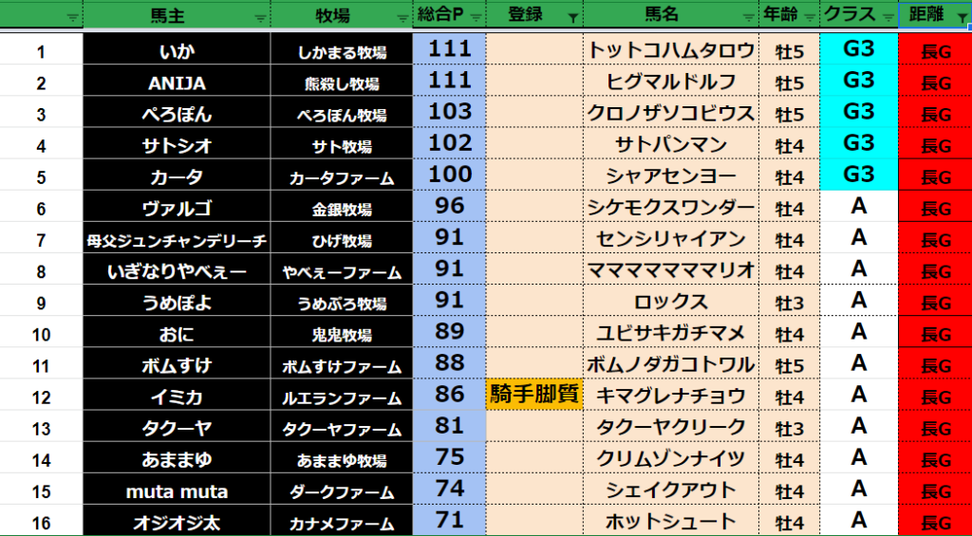Click horse name ホットシュート

(670, 521)
